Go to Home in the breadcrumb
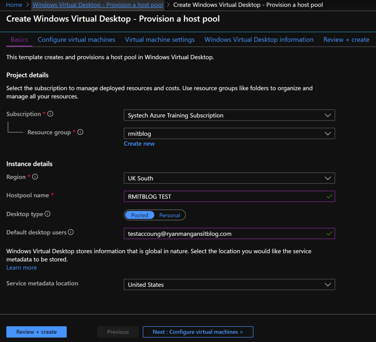Viewport: 376px width, 342px height. pyautogui.click(x=14, y=5)
